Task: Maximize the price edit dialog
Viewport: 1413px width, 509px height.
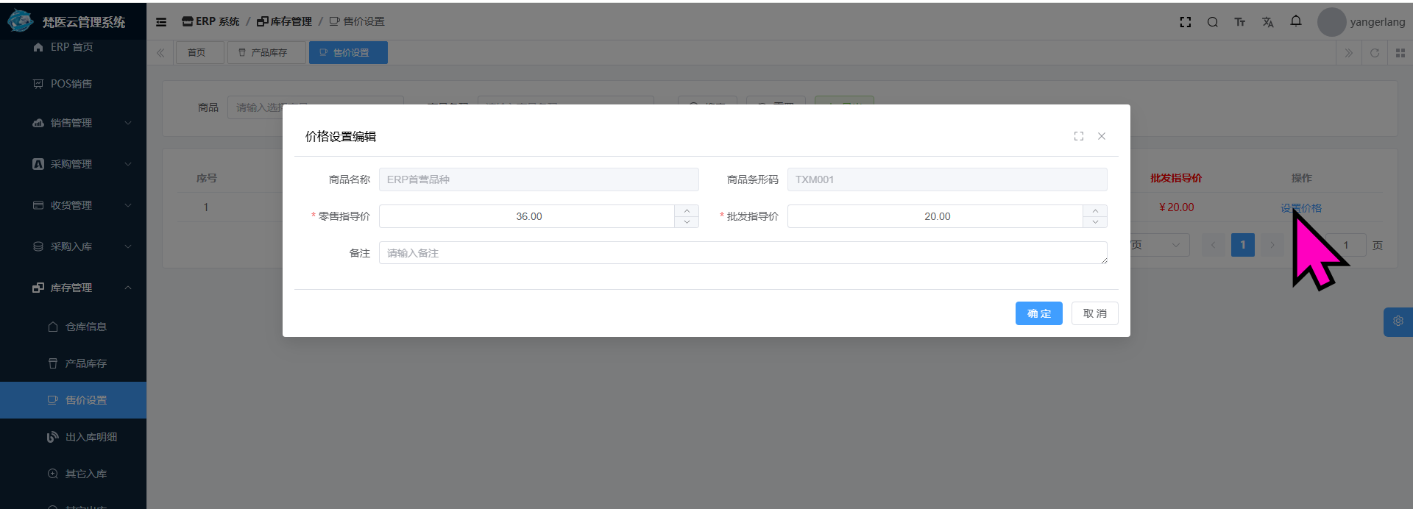Action: (1078, 136)
